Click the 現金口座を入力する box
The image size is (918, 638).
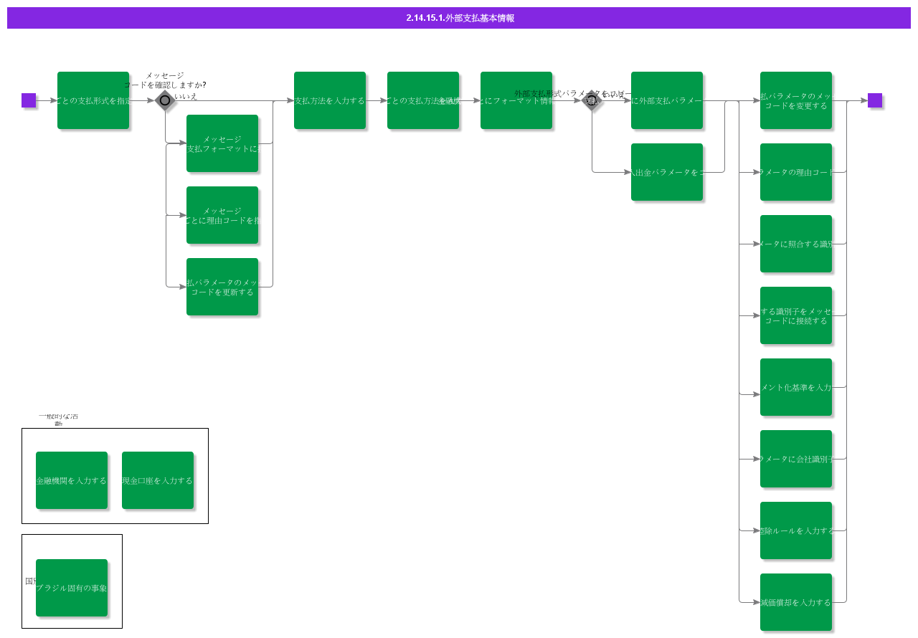[x=158, y=480]
